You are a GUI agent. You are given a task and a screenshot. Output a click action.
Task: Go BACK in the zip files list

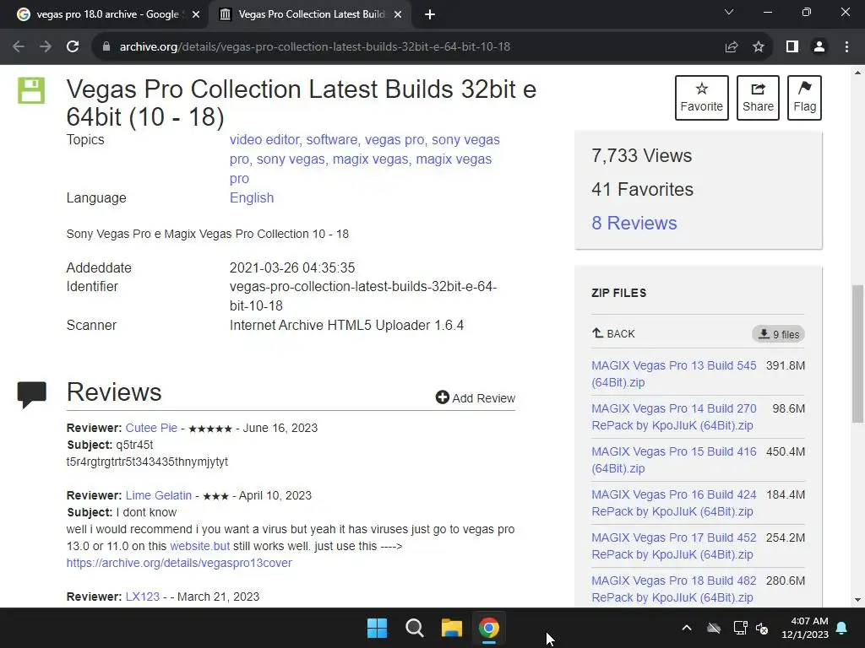click(x=613, y=333)
